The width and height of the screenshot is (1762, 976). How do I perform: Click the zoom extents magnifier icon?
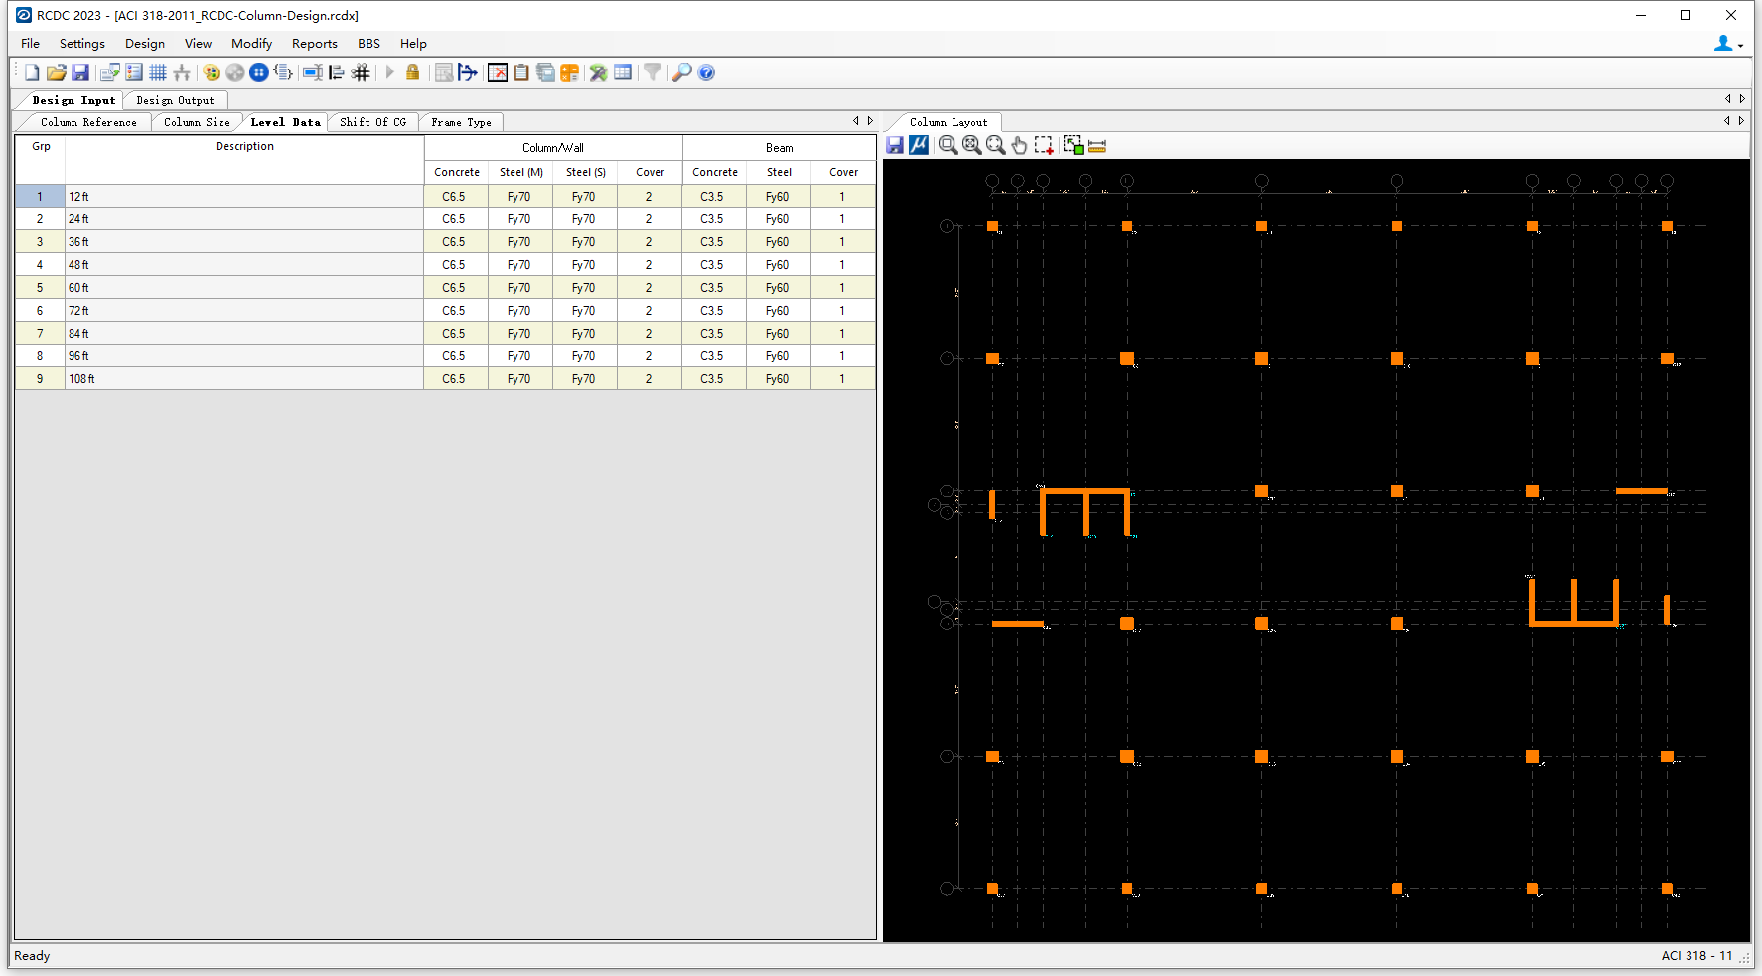972,145
